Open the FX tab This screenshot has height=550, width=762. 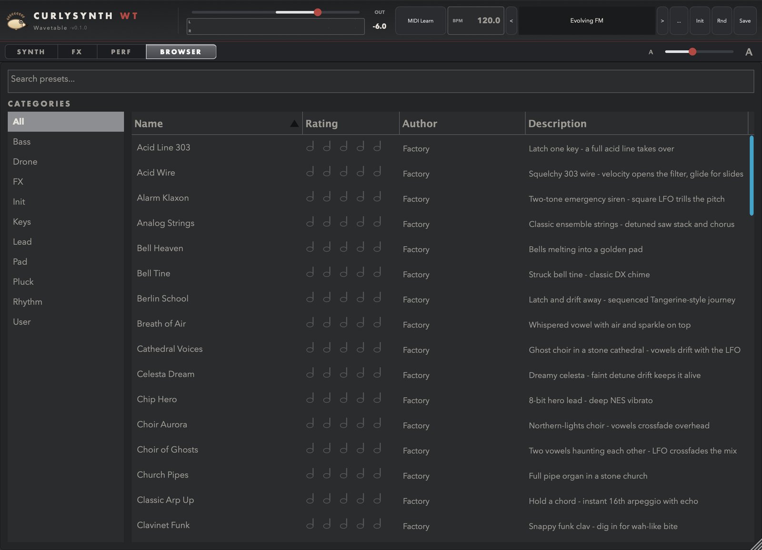point(77,51)
